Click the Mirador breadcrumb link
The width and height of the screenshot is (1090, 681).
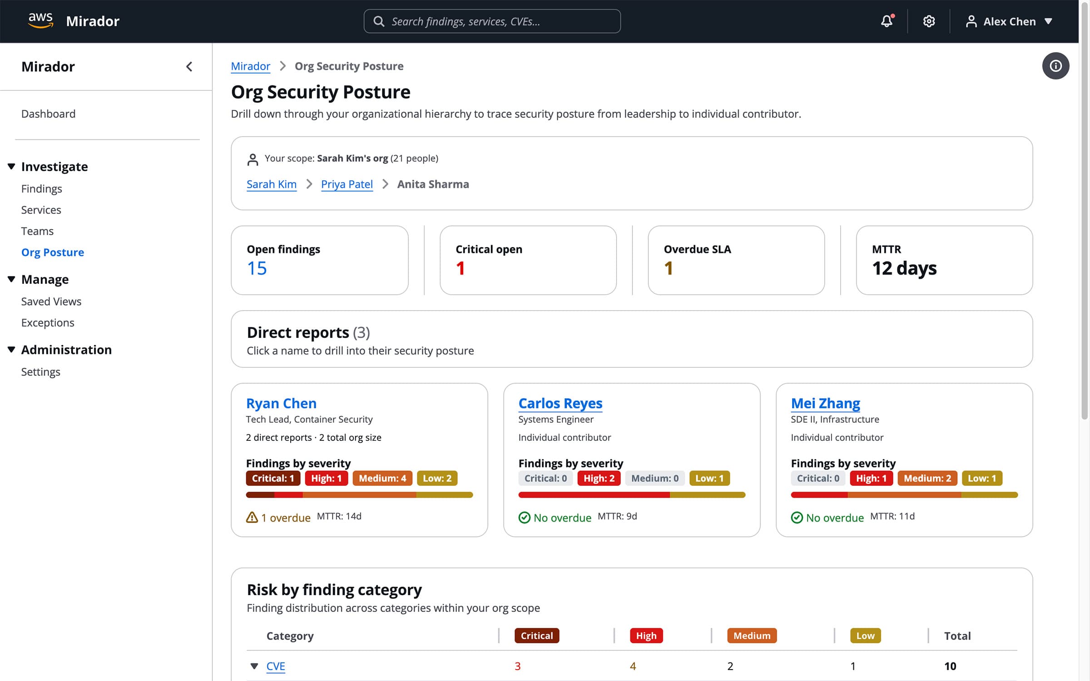click(x=250, y=66)
